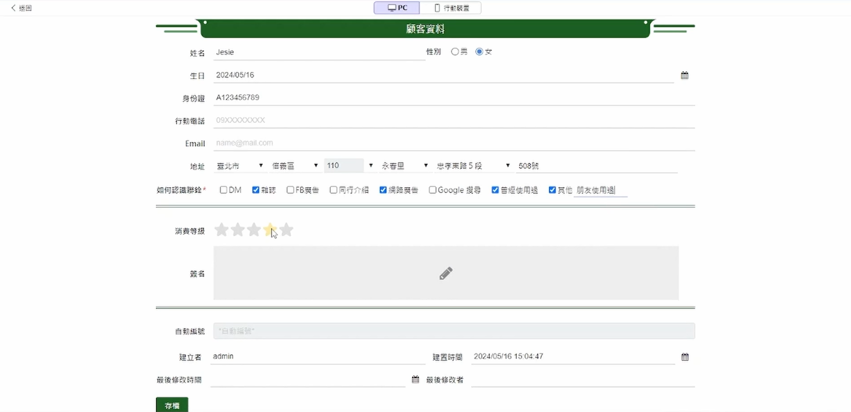
Task: Click the 其他 text field with 朋友使用過
Action: point(600,190)
